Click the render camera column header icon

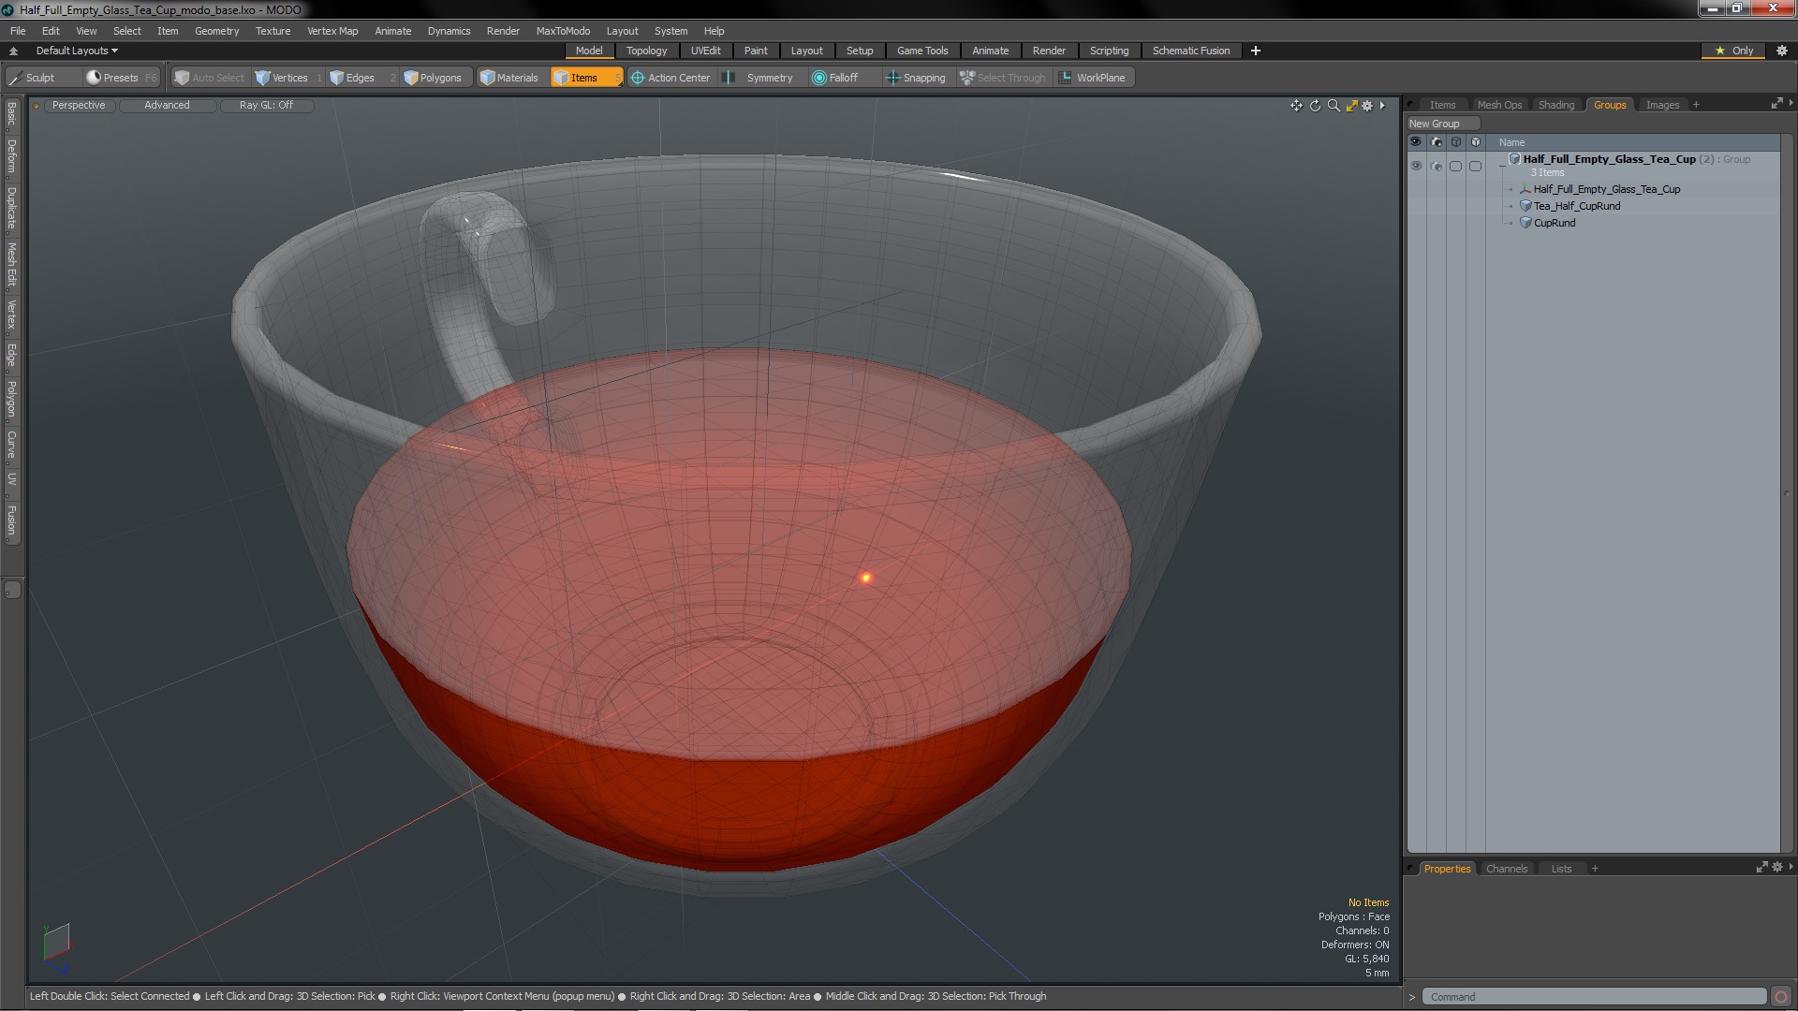(1436, 142)
